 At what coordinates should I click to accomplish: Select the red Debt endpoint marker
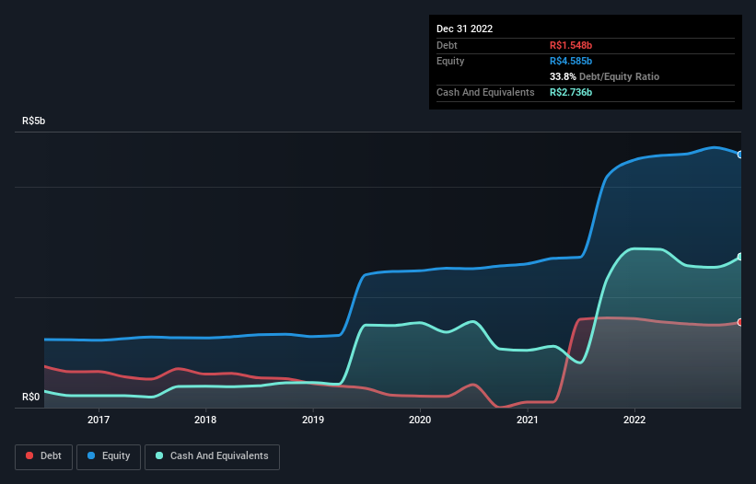[740, 322]
